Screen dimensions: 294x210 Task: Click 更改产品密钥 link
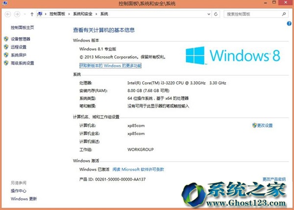(x=274, y=179)
